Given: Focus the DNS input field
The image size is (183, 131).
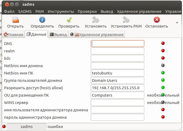Looking at the screenshot, I should 118,44.
